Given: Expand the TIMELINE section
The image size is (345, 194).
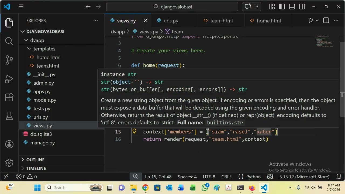Looking at the screenshot, I should (23, 168).
